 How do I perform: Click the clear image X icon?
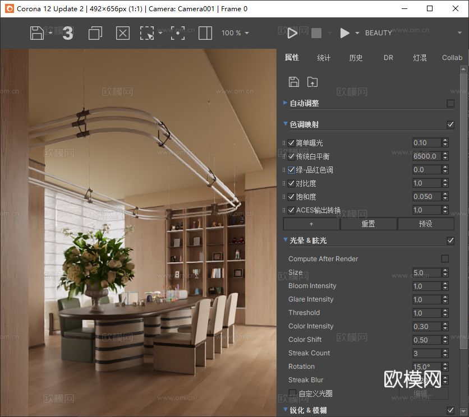click(122, 33)
